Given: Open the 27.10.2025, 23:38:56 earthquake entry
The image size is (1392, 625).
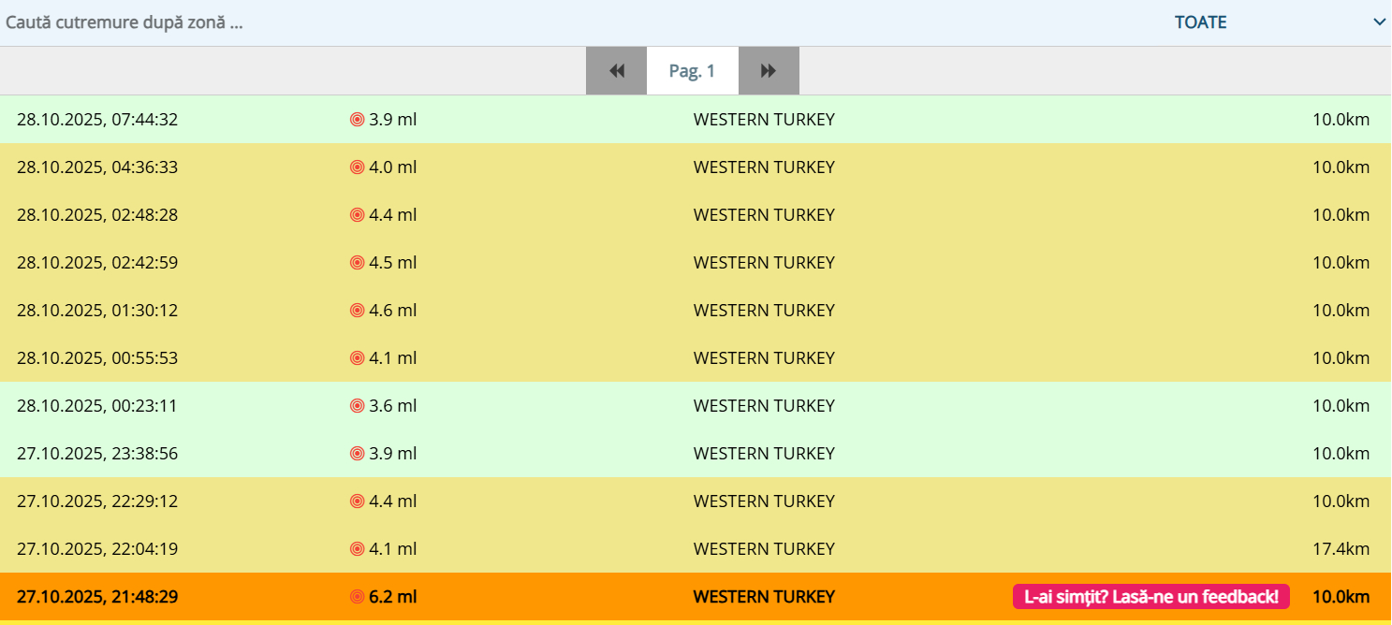Looking at the screenshot, I should coord(97,454).
